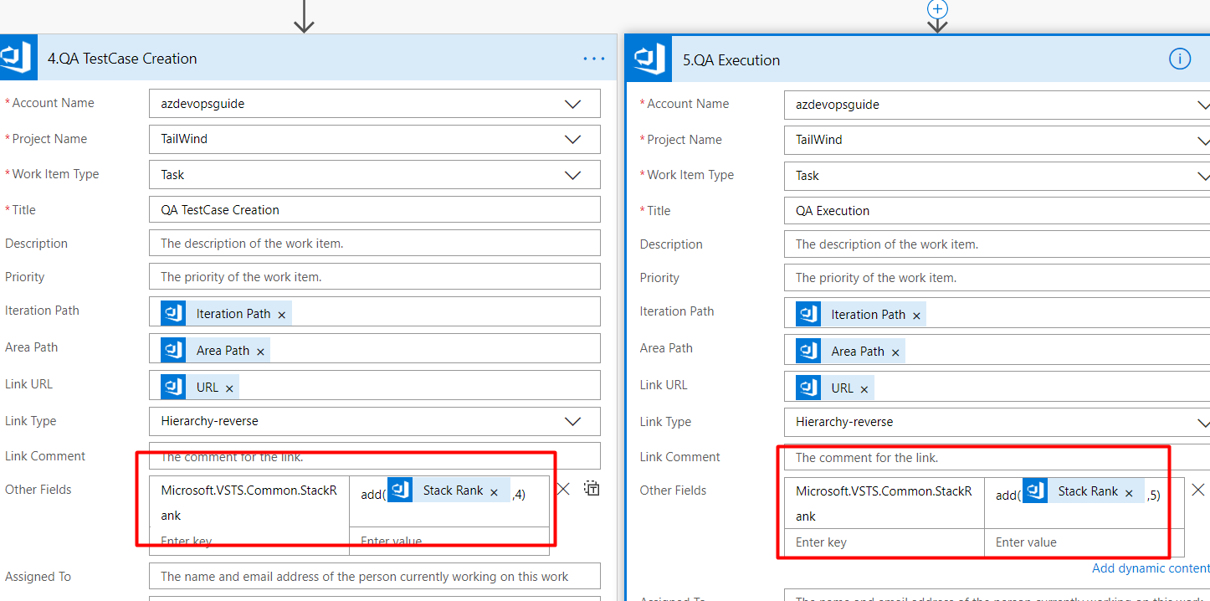
Task: Remove Area Path token in 5.QA Execution
Action: (x=895, y=352)
